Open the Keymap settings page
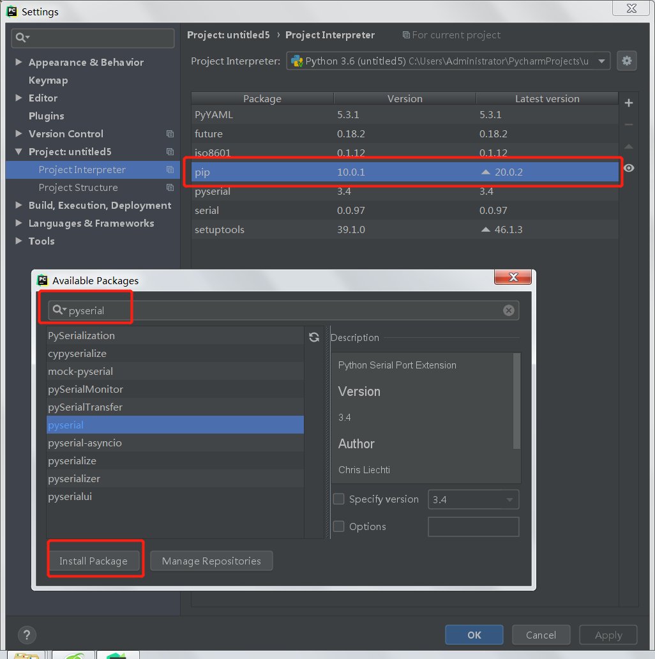The width and height of the screenshot is (655, 659). click(x=48, y=80)
